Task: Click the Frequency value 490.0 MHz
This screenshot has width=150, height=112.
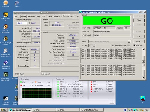Action: [73, 35]
